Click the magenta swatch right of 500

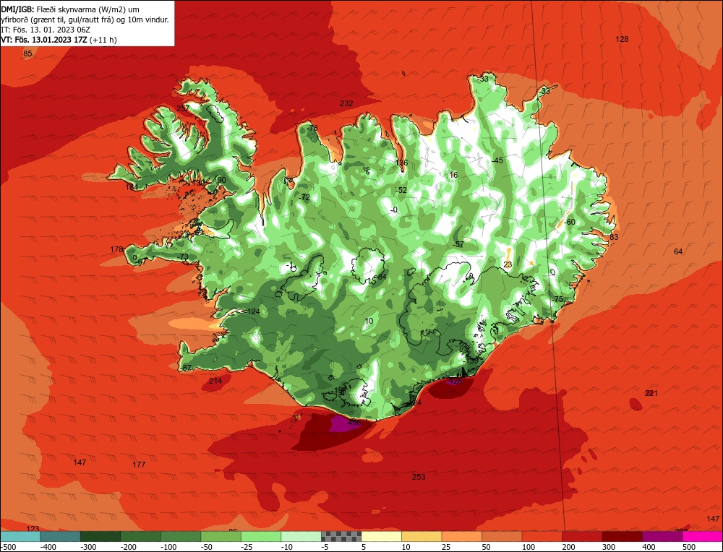coord(702,536)
